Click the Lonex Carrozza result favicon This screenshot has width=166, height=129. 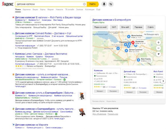pyautogui.click(x=13, y=54)
